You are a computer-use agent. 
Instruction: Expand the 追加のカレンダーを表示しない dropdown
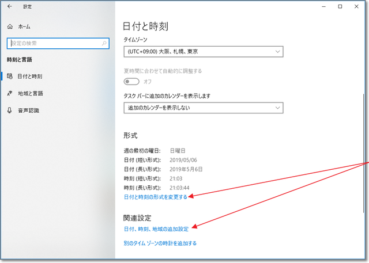point(203,108)
